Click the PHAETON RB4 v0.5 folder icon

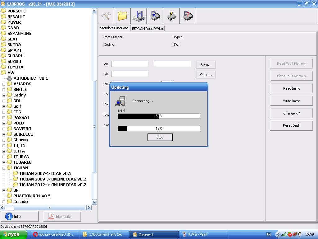[x=10, y=196]
